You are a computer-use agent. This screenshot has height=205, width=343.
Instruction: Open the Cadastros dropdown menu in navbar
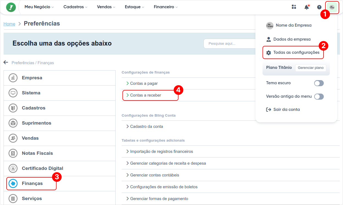75,7
